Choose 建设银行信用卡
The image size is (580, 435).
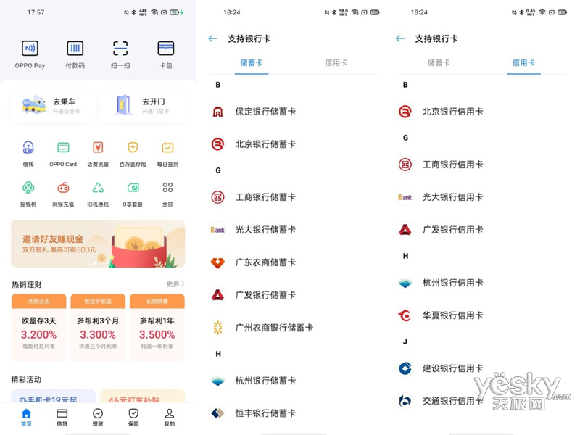(x=481, y=368)
